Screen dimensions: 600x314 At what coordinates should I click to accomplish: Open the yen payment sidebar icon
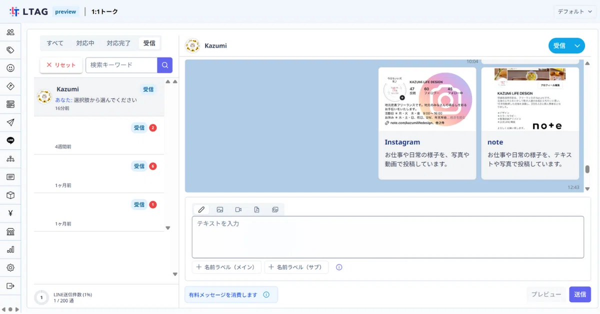(10, 213)
